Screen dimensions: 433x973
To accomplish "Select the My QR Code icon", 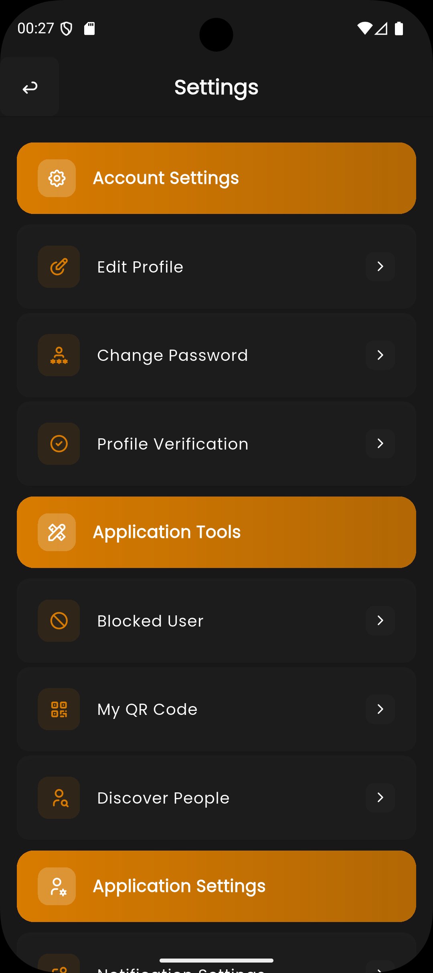I will [59, 709].
